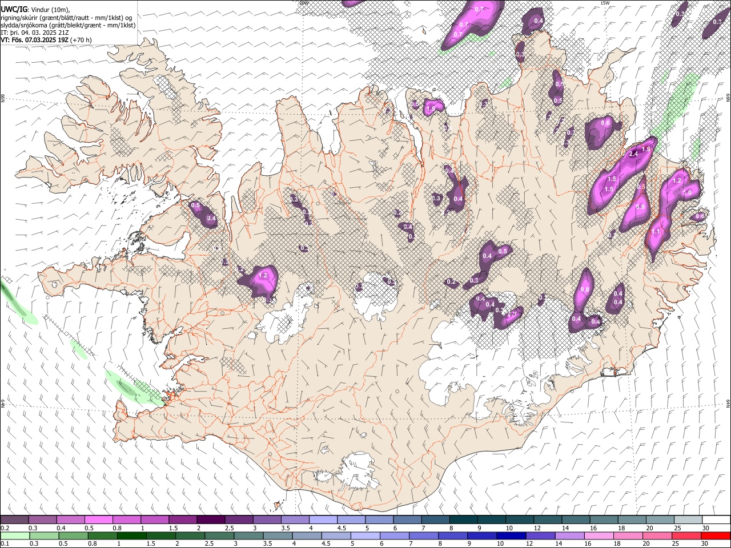731x548 pixels.
Task: Click the bright magenta 0.5–0.8 snow legend swatch
Action: (x=99, y=520)
